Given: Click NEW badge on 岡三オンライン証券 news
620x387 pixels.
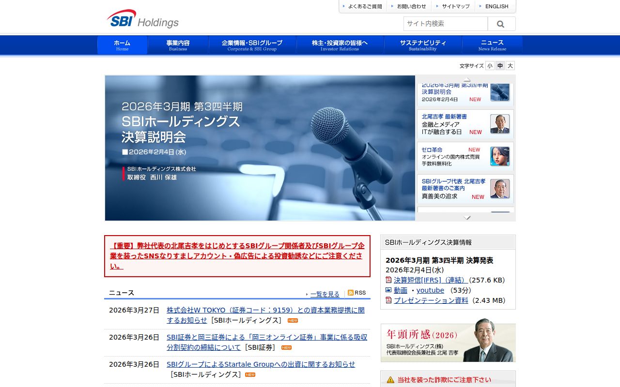Looking at the screenshot, I should [286, 347].
